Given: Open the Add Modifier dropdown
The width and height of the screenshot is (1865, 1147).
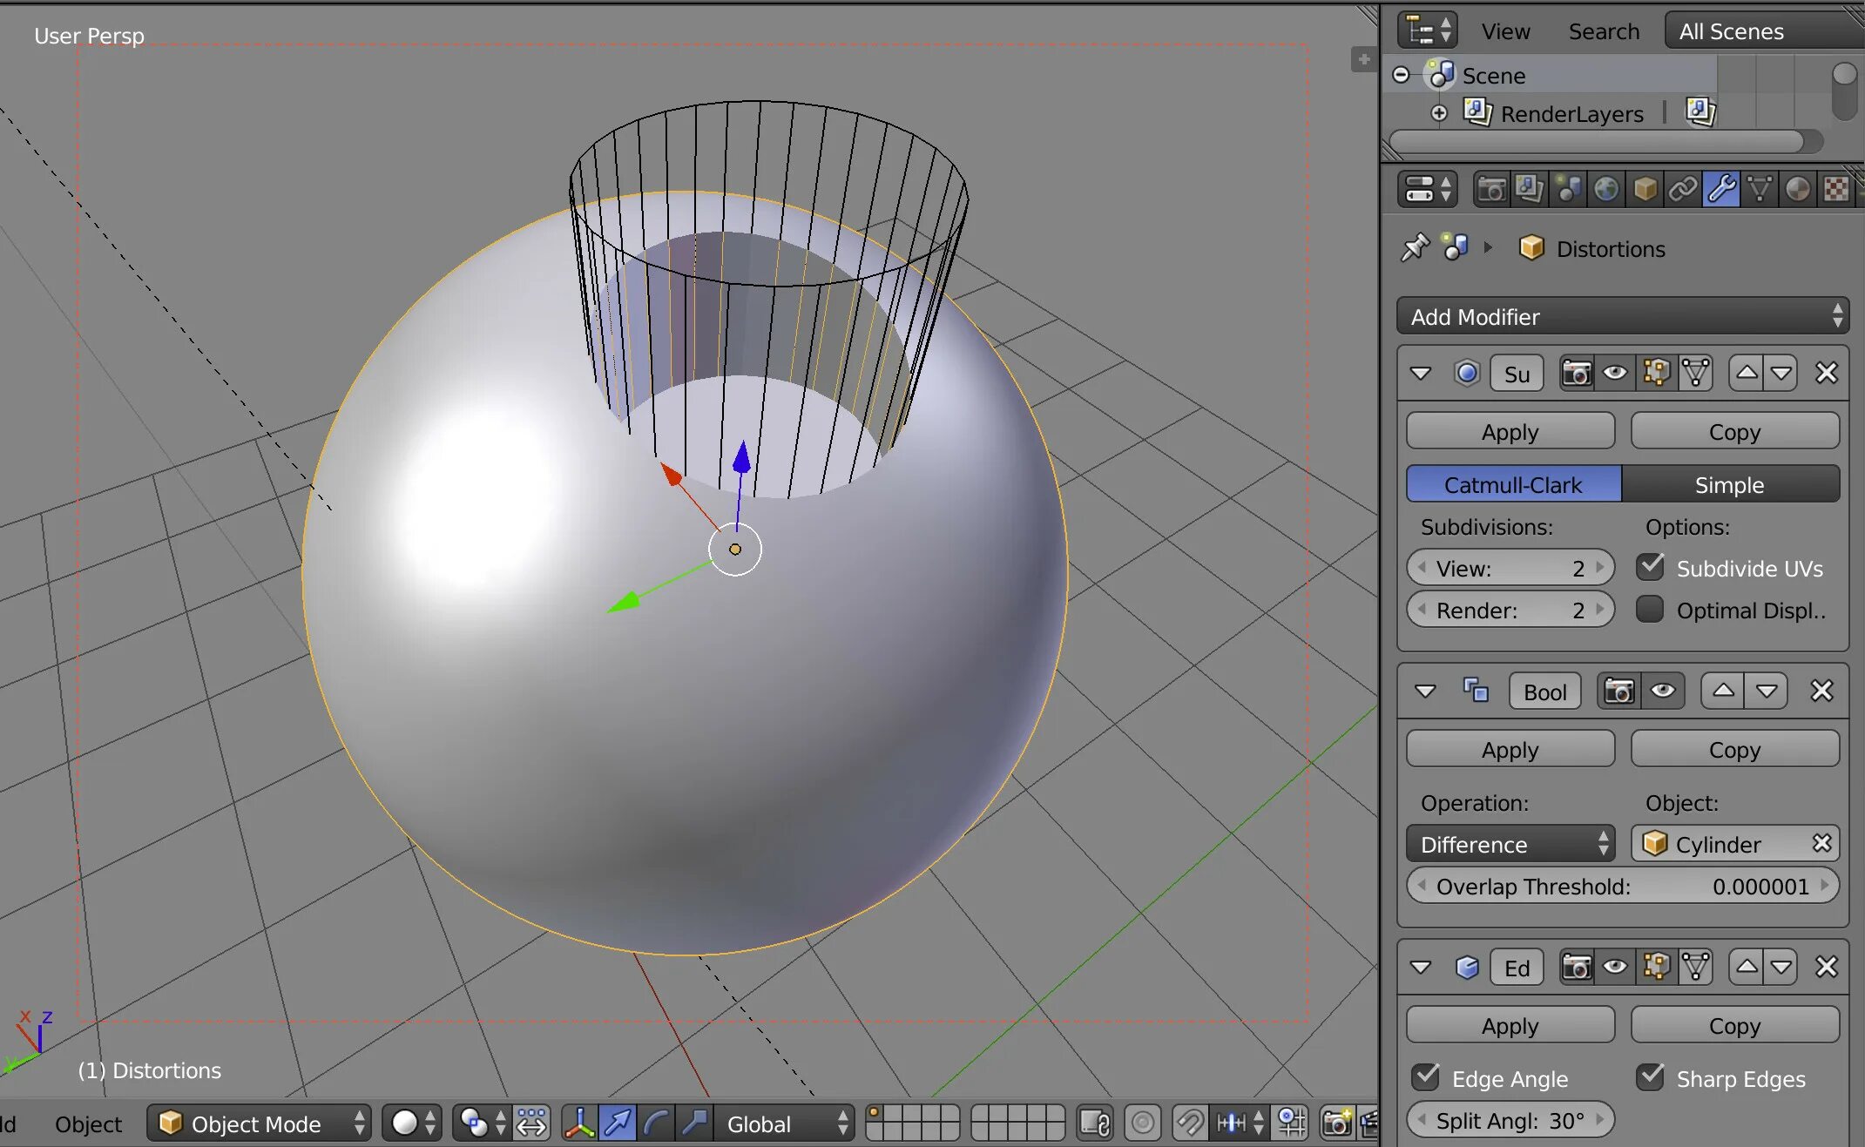Looking at the screenshot, I should (1622, 316).
